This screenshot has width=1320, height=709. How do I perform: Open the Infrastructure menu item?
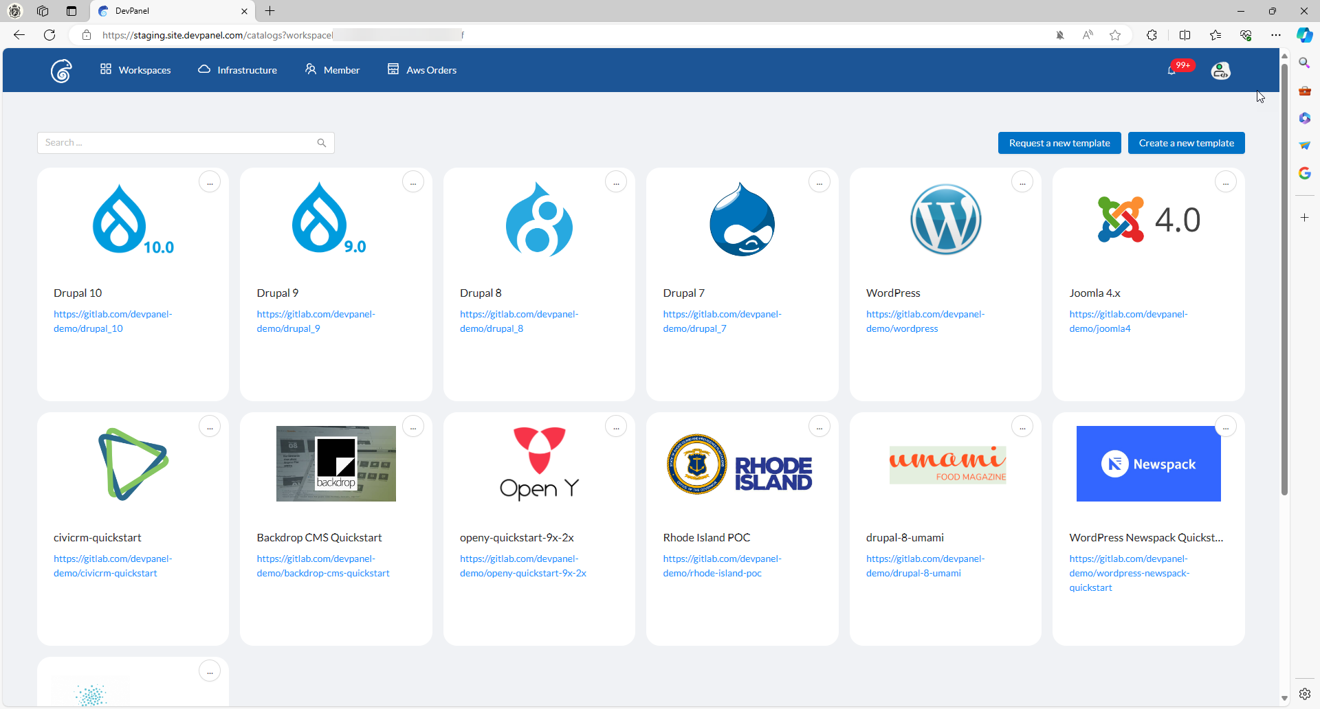[x=238, y=70]
